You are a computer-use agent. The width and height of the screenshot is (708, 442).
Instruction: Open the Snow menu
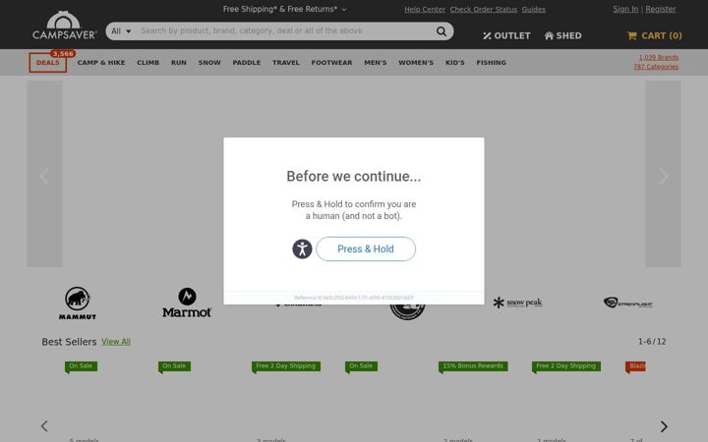click(x=209, y=63)
